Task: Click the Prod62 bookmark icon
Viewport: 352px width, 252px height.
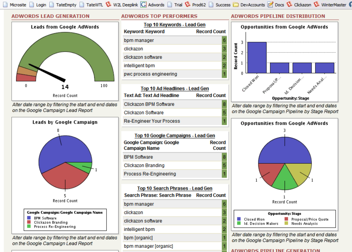Action: coord(187,4)
